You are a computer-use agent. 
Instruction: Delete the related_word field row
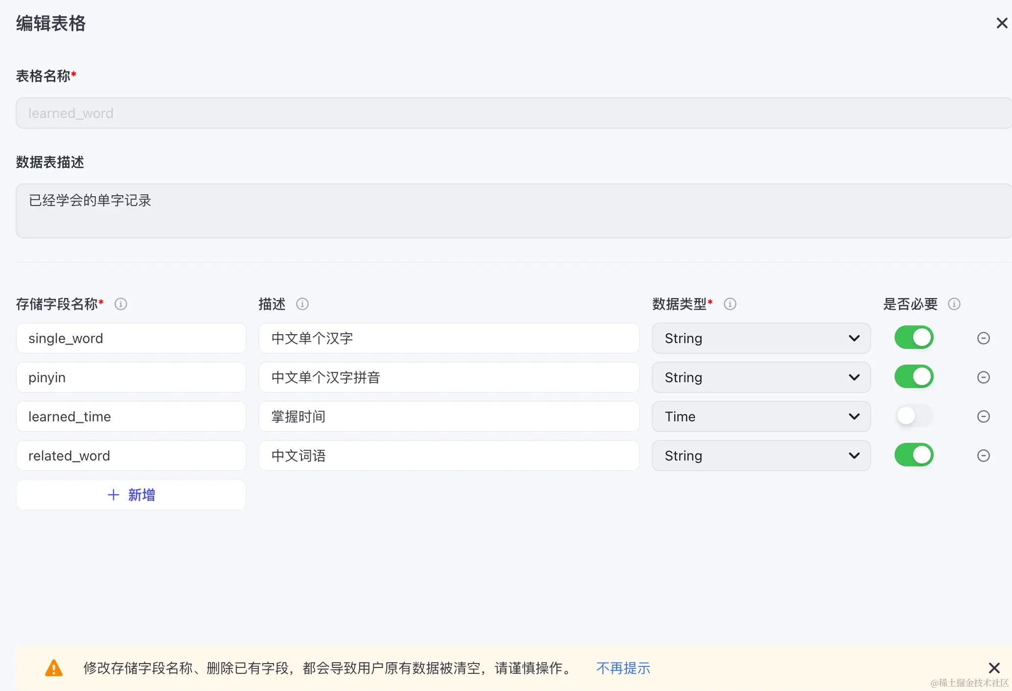tap(984, 456)
